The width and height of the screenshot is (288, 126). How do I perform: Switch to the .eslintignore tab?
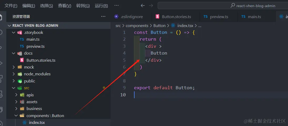pyautogui.click(x=131, y=17)
